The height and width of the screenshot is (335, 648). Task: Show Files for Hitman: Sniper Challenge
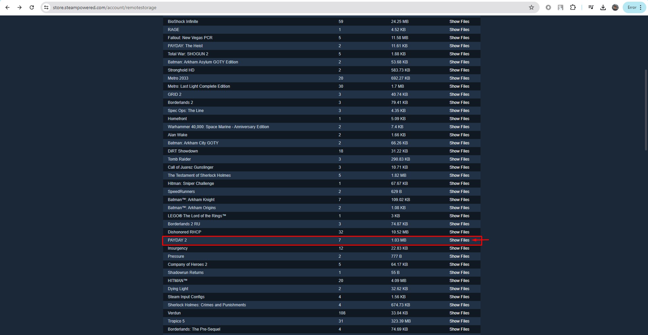point(459,184)
